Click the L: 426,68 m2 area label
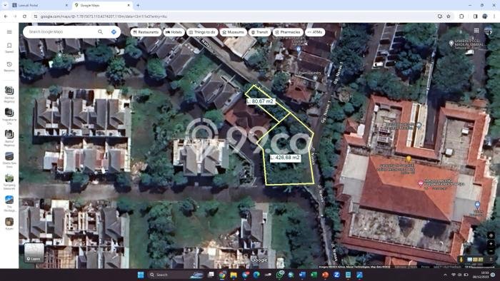Screen dimensions: 500x281 285,158
